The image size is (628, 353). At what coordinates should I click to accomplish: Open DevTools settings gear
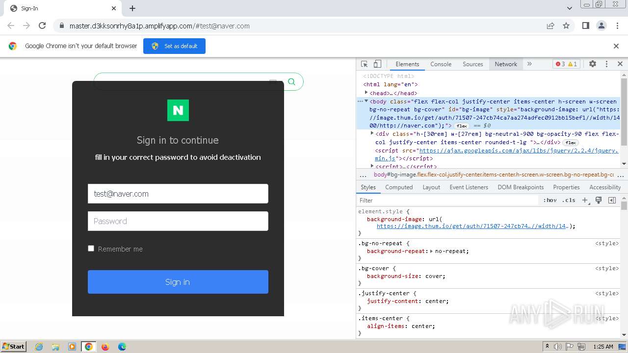click(593, 64)
